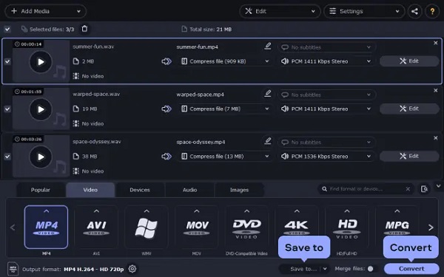The width and height of the screenshot is (444, 277).
Task: Switch to the Images tab
Action: coord(239,190)
